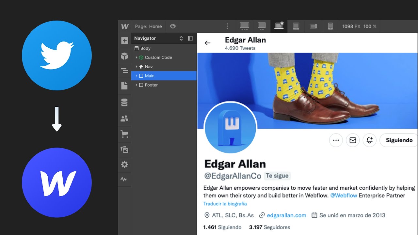Expand the Main element arrow
This screenshot has height=235, width=418.
click(x=137, y=76)
